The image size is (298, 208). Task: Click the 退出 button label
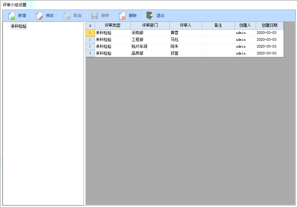[x=160, y=16]
